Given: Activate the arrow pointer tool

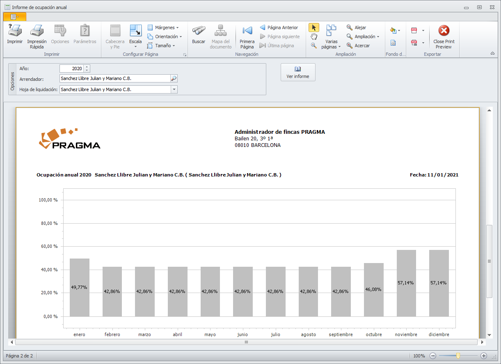Looking at the screenshot, I should [313, 27].
